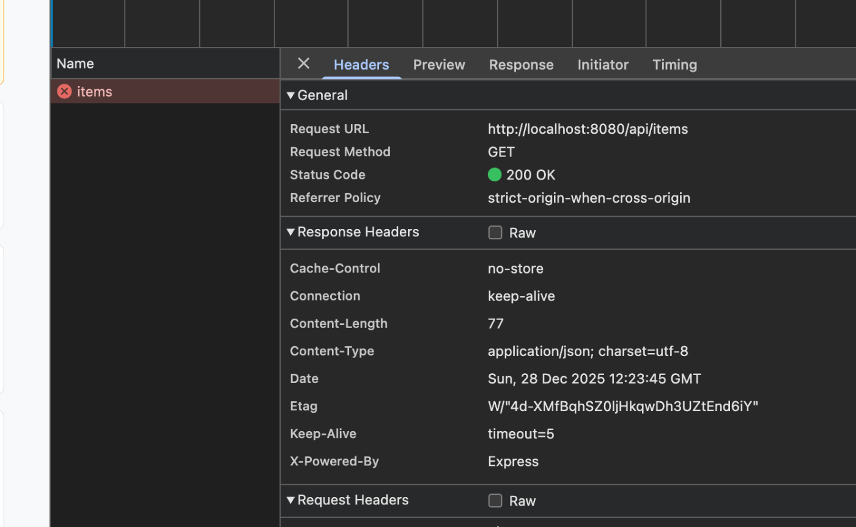This screenshot has height=527, width=856.
Task: Click the Etag header name
Action: click(304, 406)
